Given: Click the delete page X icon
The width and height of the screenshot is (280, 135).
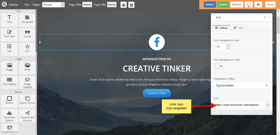Looking at the screenshot, I should click(x=131, y=5).
